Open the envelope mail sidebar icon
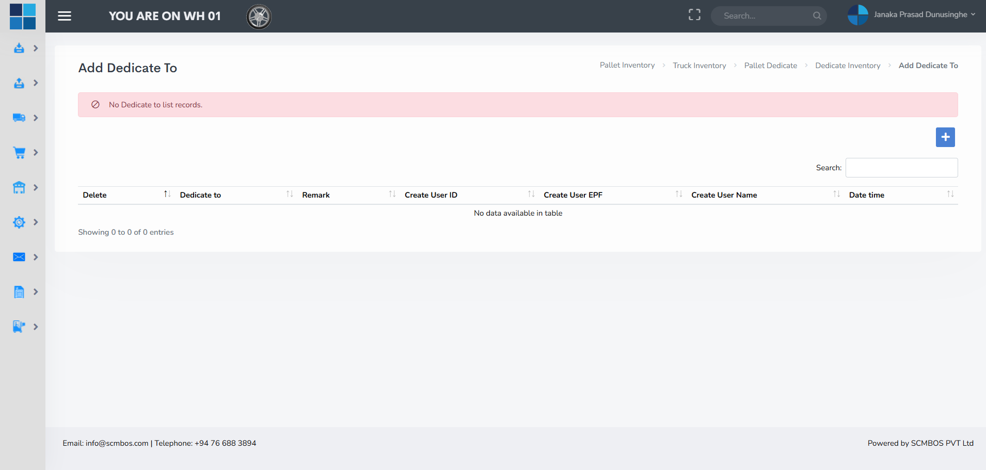Image resolution: width=986 pixels, height=470 pixels. coord(19,257)
